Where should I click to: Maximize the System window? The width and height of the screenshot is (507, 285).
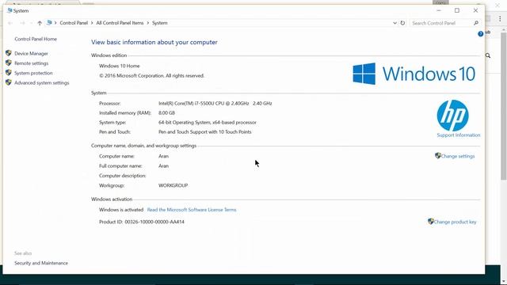pyautogui.click(x=457, y=10)
